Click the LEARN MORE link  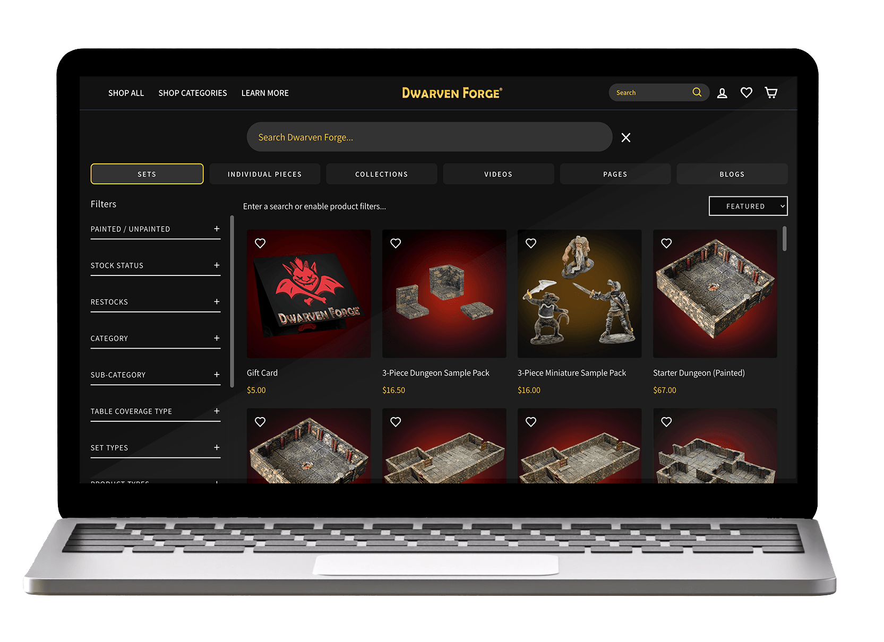[x=264, y=93]
